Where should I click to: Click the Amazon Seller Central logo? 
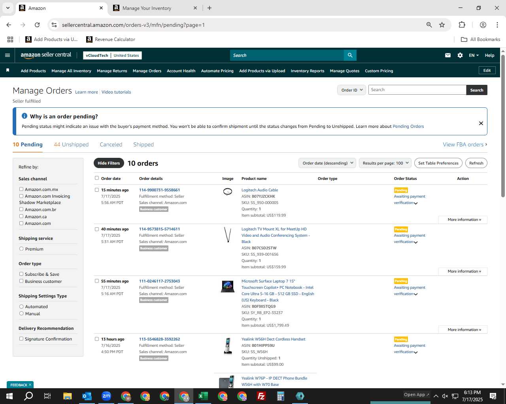coord(46,55)
